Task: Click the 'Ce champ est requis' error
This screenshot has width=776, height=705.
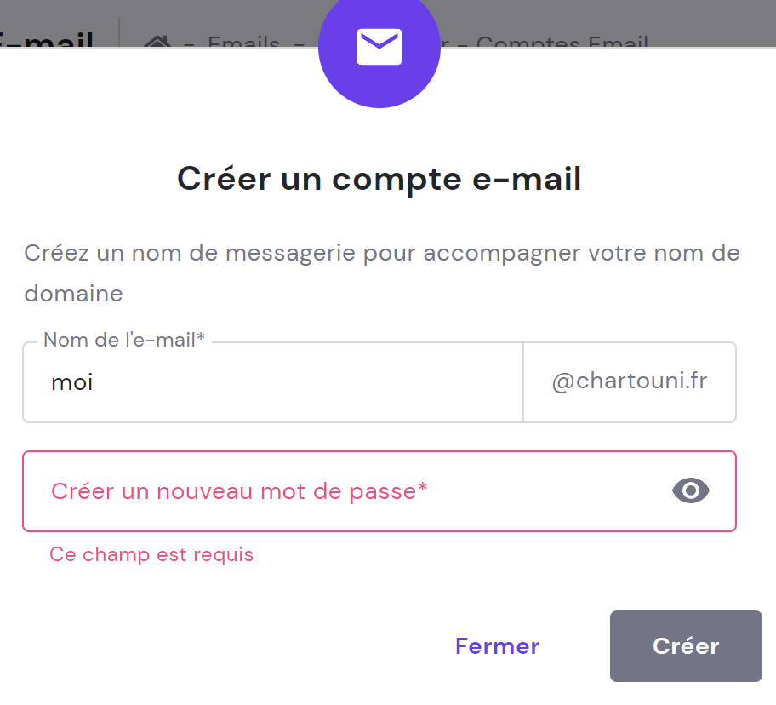Action: (151, 555)
